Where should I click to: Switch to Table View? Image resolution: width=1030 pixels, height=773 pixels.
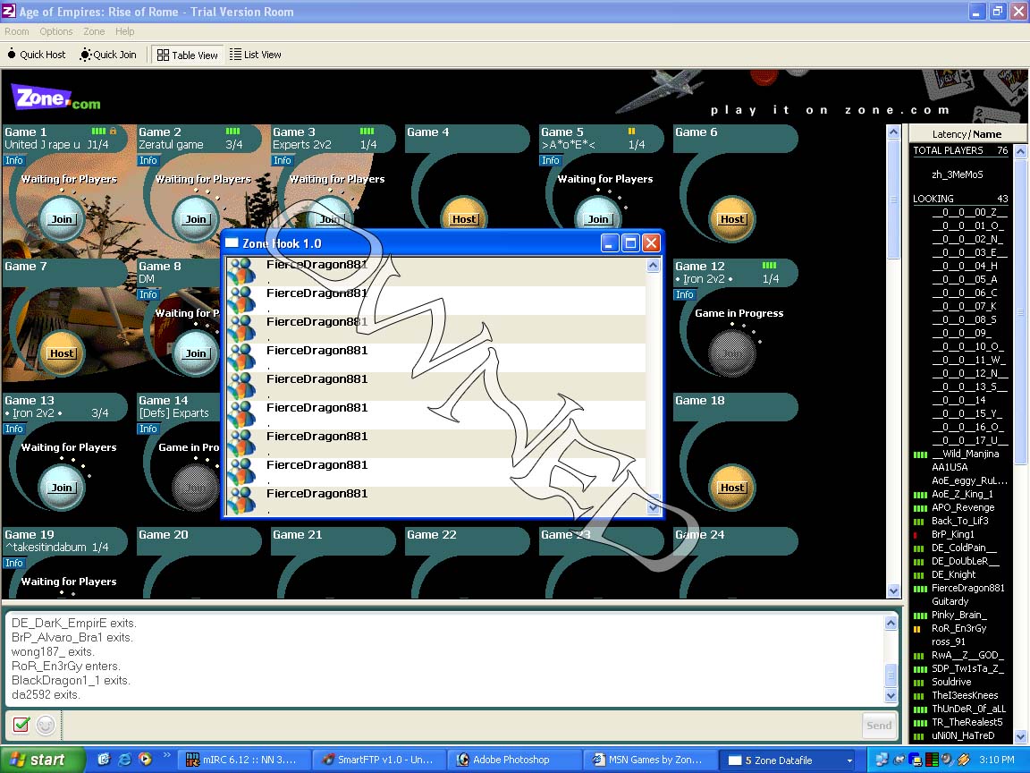[187, 55]
